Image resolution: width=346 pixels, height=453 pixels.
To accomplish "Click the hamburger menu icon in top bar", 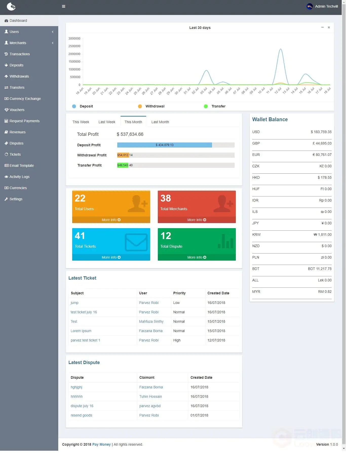I will 64,6.
